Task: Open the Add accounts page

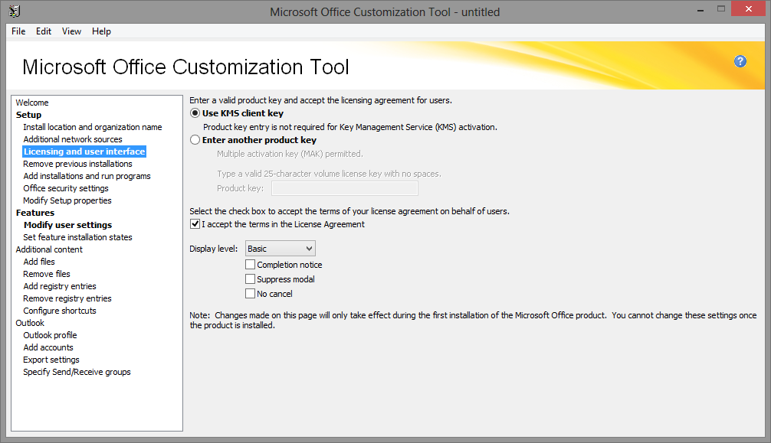Action: click(48, 348)
